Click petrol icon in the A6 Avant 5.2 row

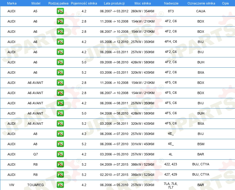click(x=60, y=124)
